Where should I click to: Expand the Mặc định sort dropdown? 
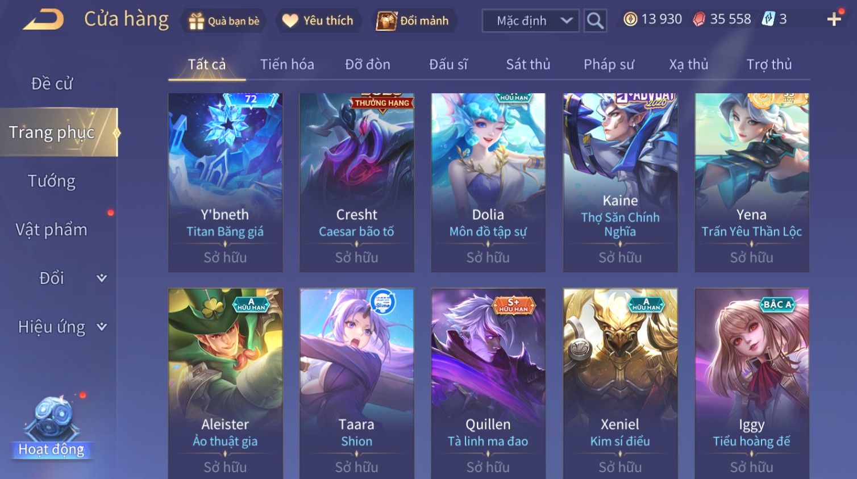(531, 21)
